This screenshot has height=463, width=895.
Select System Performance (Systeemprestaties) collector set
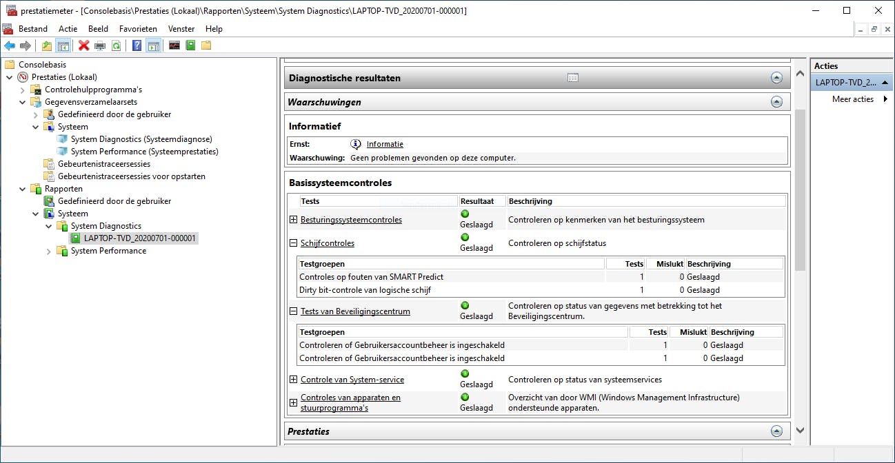click(x=144, y=152)
